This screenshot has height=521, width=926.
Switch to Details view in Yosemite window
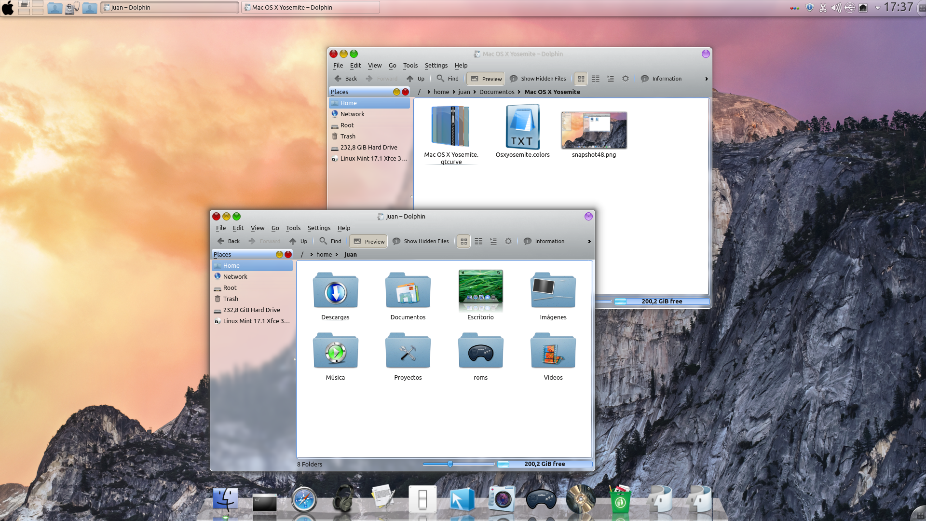(x=611, y=79)
